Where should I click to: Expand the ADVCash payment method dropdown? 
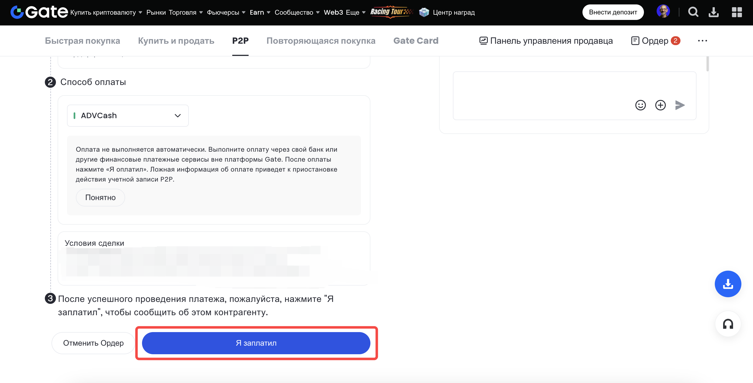click(128, 116)
